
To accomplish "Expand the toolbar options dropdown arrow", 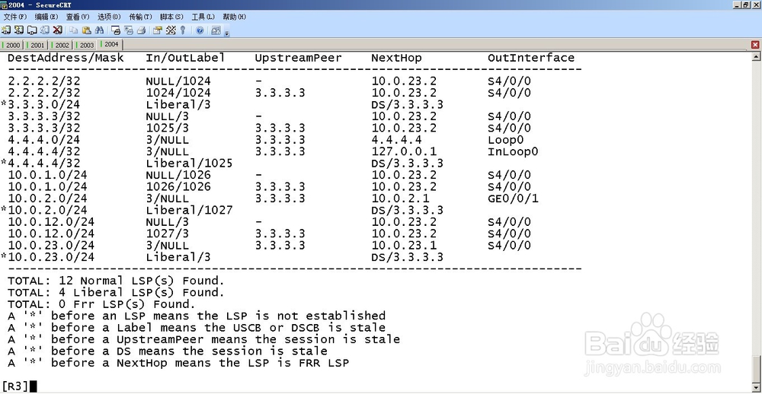I will 226,33.
